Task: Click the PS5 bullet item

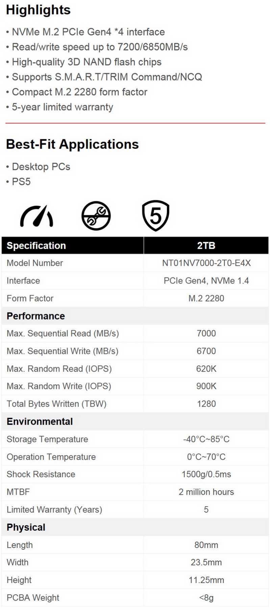Action: 19,182
